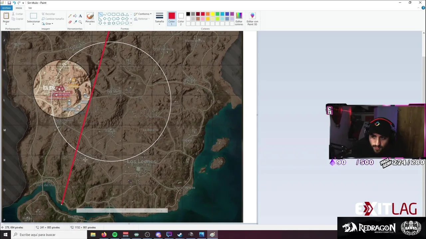Choose the Oval shape
The image size is (426, 239).
click(x=109, y=14)
